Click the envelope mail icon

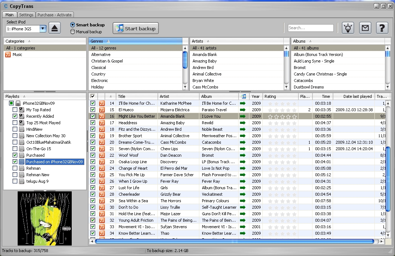[x=365, y=28]
